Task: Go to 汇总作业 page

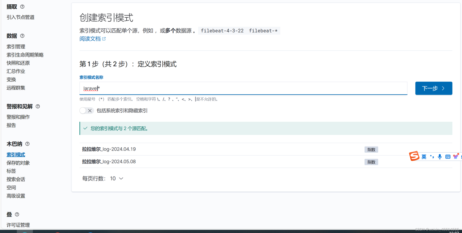Action: click(16, 71)
